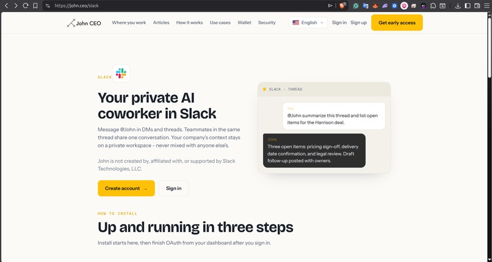Open the Use cases nav item
The width and height of the screenshot is (492, 262).
(x=220, y=23)
